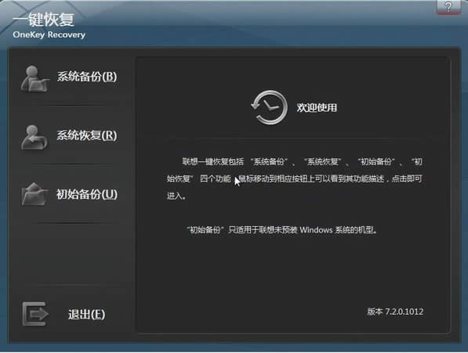468x353 pixels.
Task: Click the version 7.2.0.1012 text
Action: (395, 312)
